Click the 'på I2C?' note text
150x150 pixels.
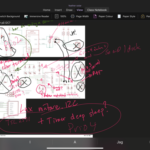tap(5, 22)
